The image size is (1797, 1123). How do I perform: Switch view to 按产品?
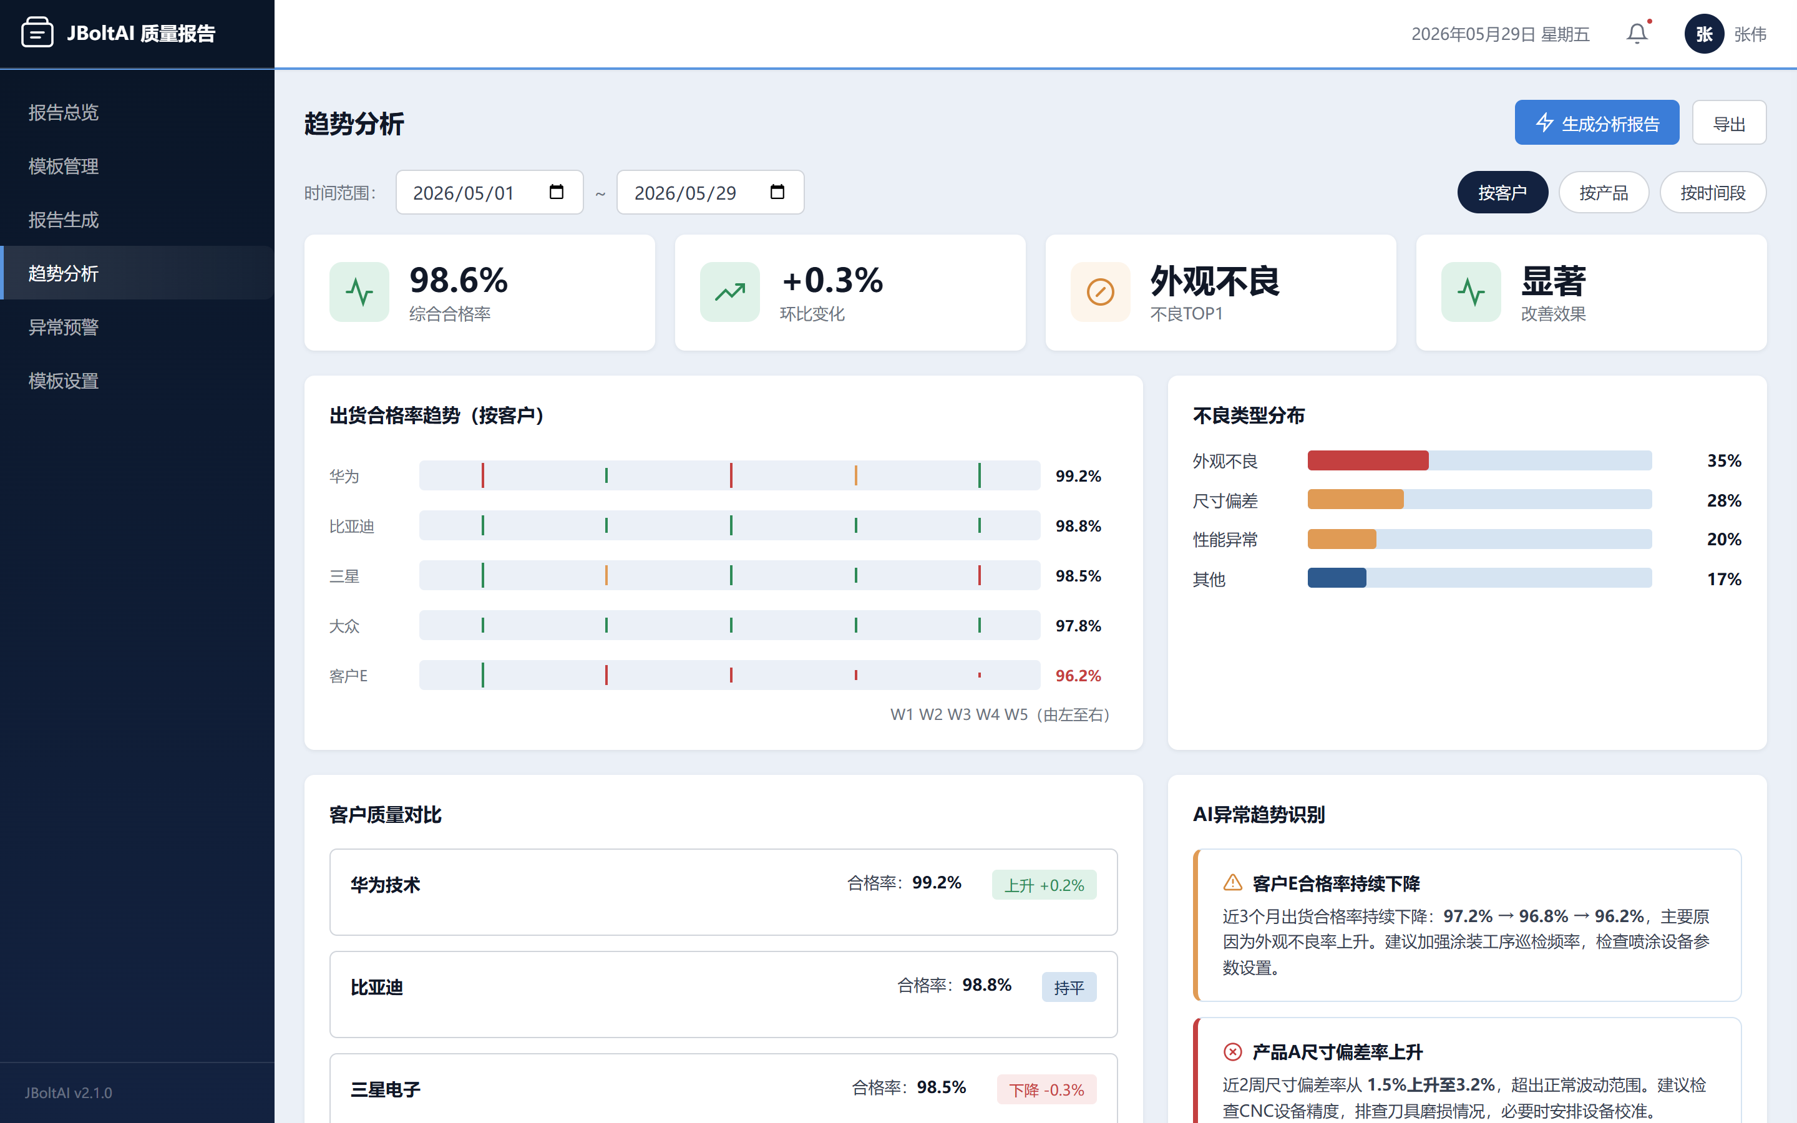click(x=1603, y=192)
